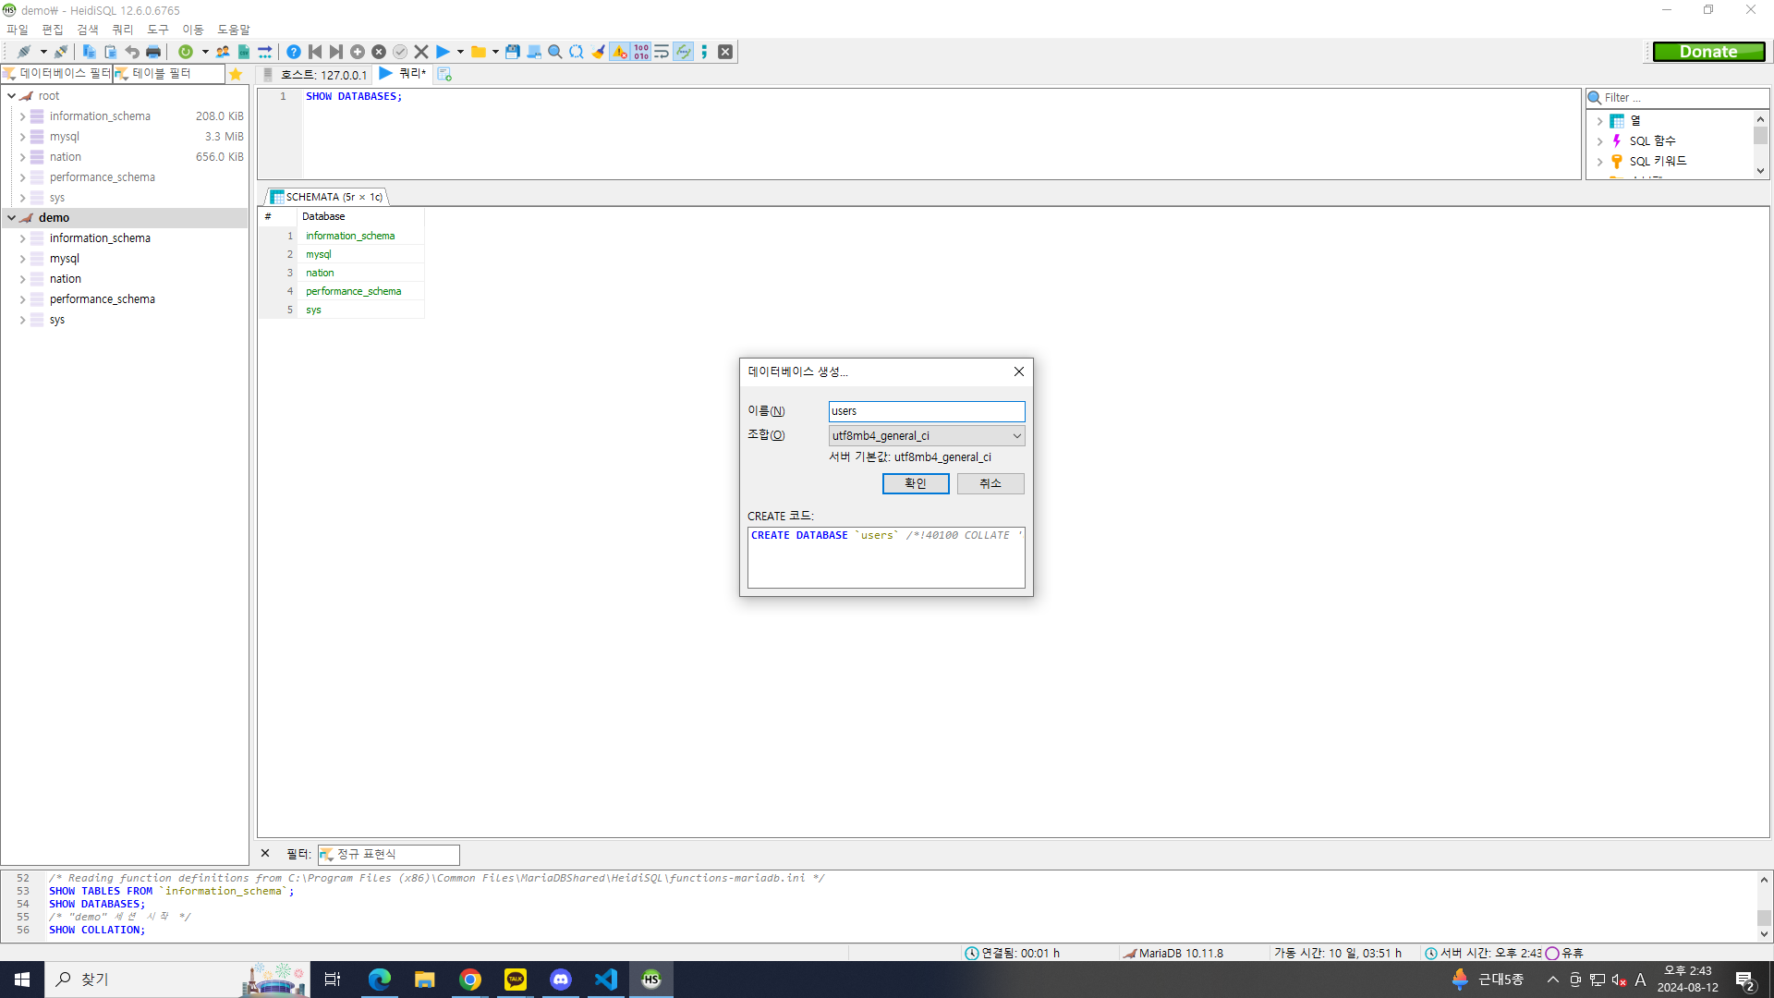Open the collation dropdown utf8mb4_general_ci
This screenshot has height=998, width=1774.
(926, 435)
